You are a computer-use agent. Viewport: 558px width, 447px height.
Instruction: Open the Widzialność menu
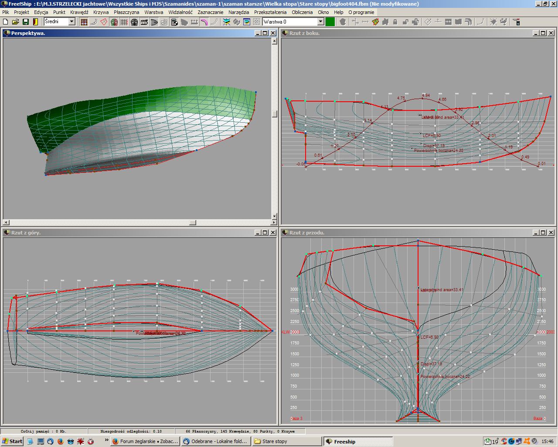tap(180, 12)
